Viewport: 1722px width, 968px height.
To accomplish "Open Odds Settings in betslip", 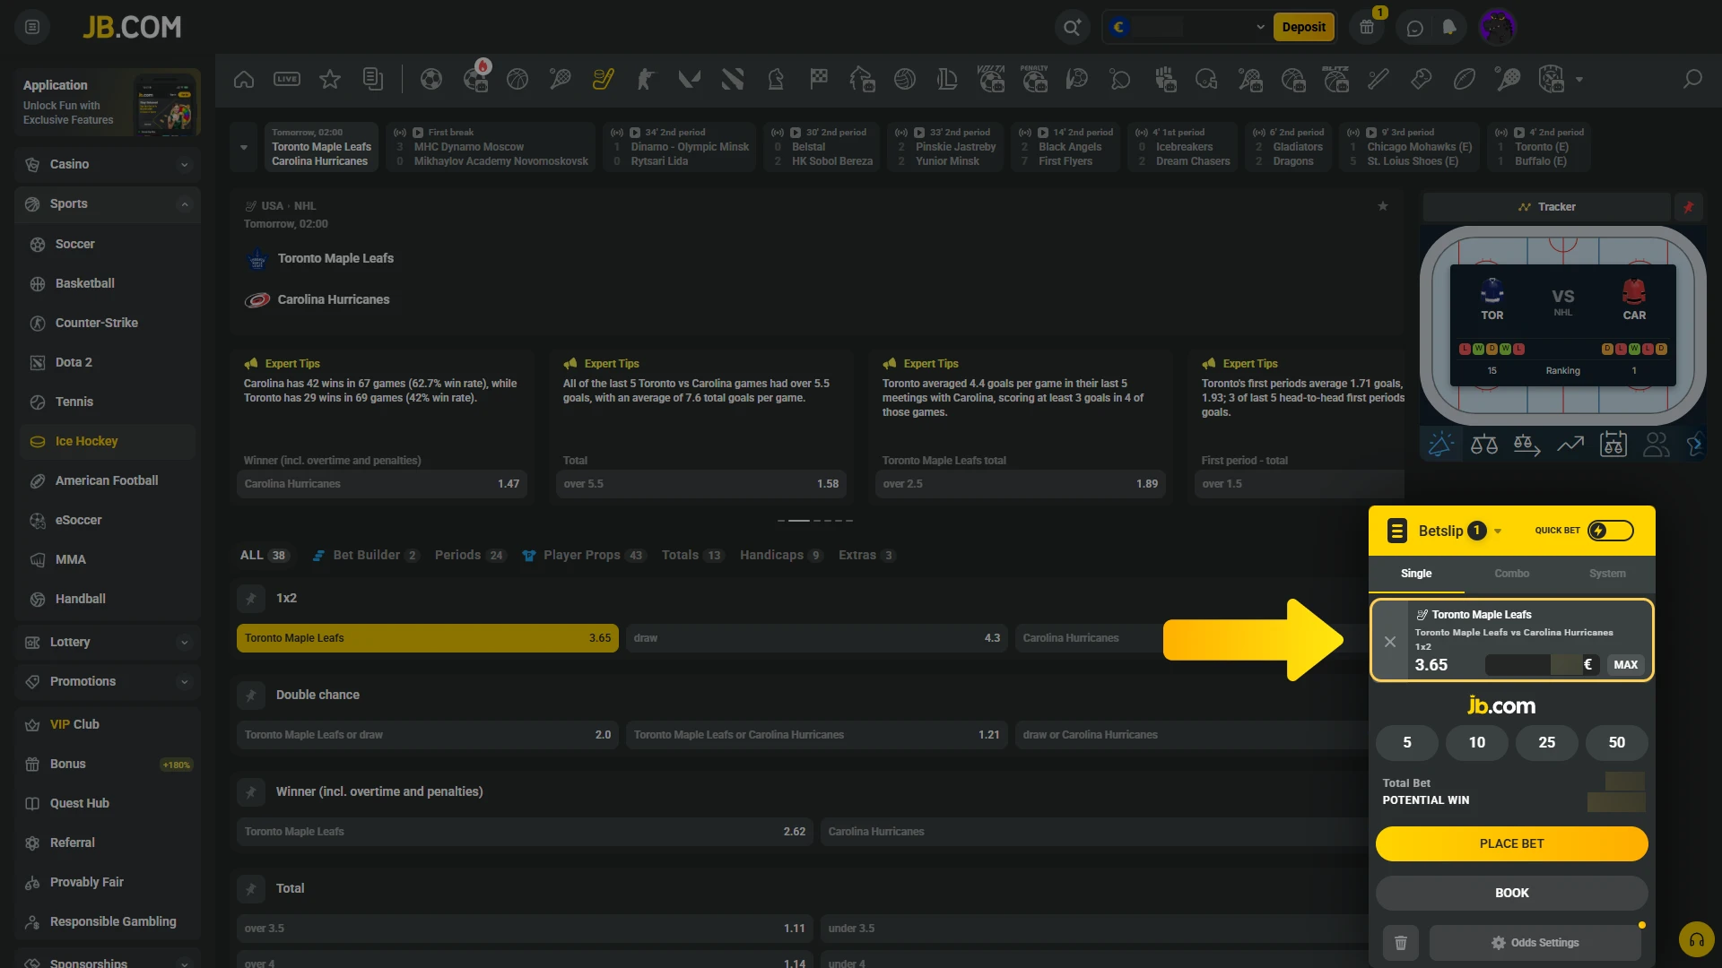I will [x=1535, y=943].
